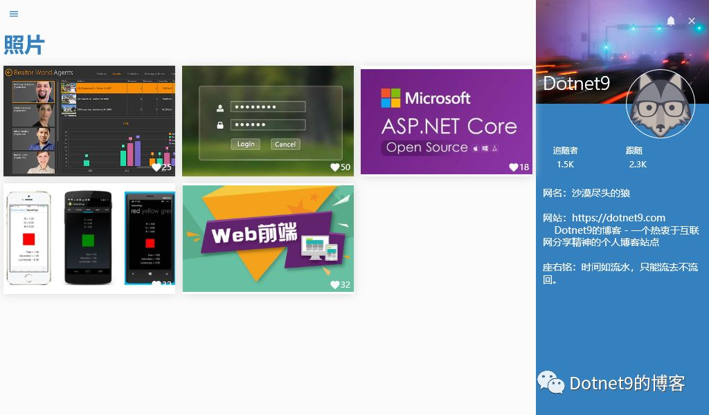Open the Realtor World Agents thumbnail
The image size is (709, 415).
pyautogui.click(x=89, y=121)
